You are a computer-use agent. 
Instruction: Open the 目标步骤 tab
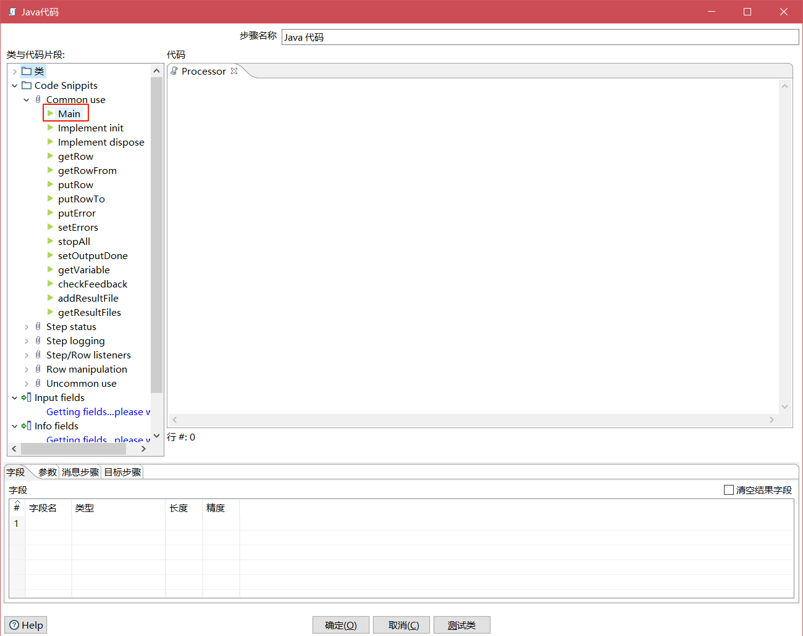122,472
